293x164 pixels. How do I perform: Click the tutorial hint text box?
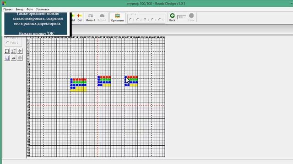(x=36, y=23)
